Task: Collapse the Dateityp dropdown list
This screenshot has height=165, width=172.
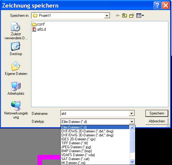Action: [x=132, y=121]
